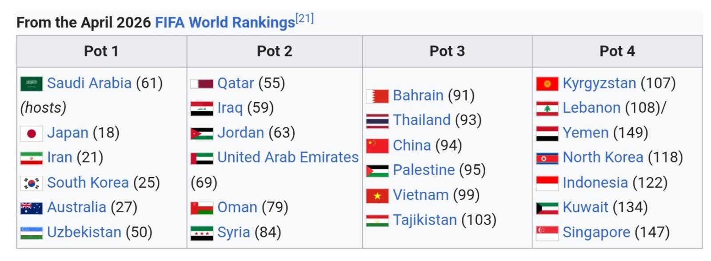Open the Tajikistan team link
The height and width of the screenshot is (261, 711).
pyautogui.click(x=424, y=220)
